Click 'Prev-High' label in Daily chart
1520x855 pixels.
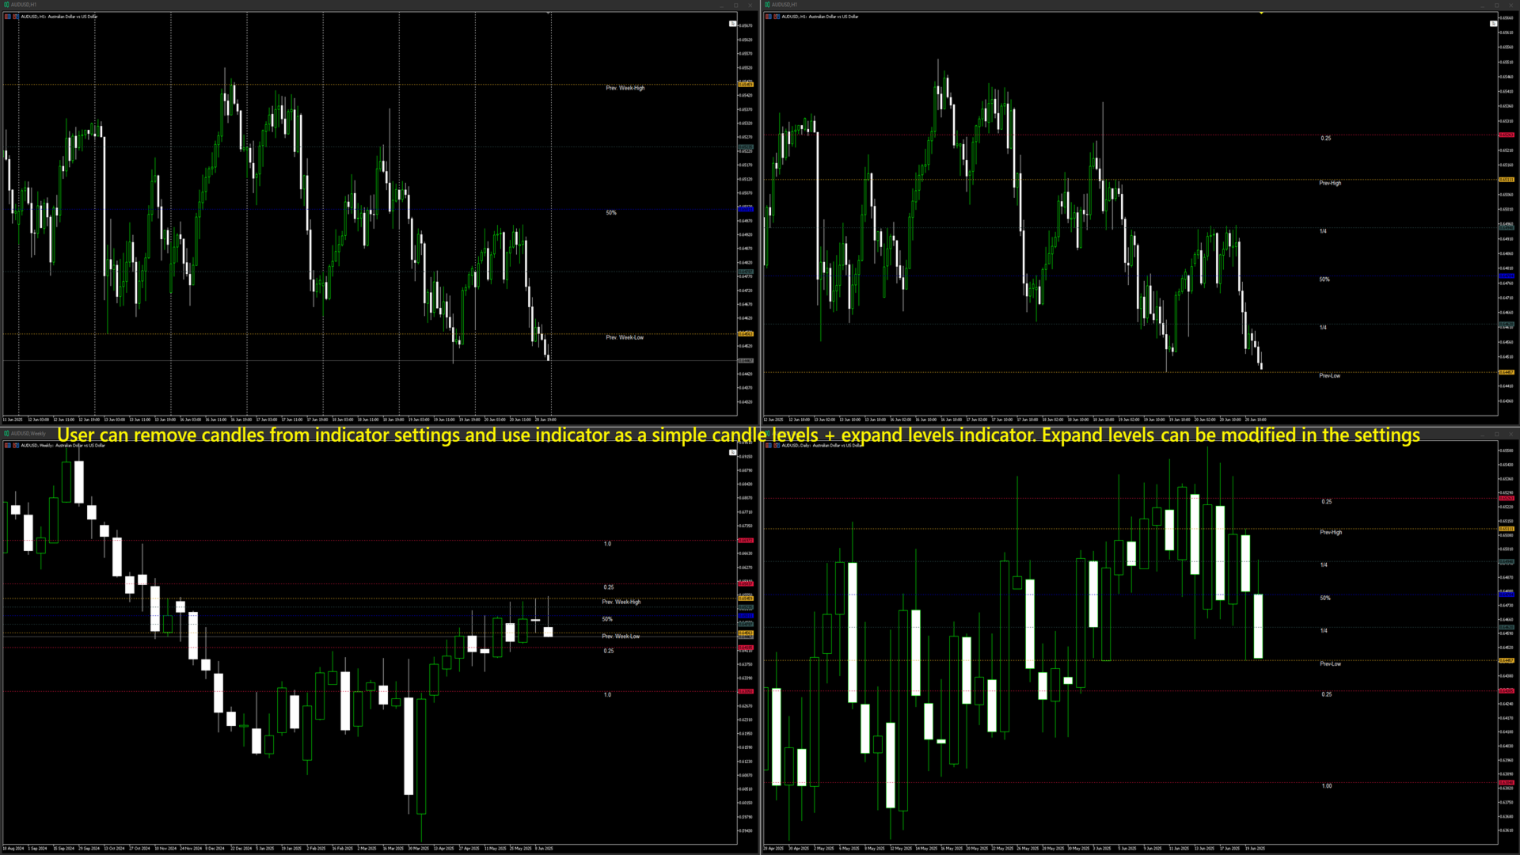1331,532
